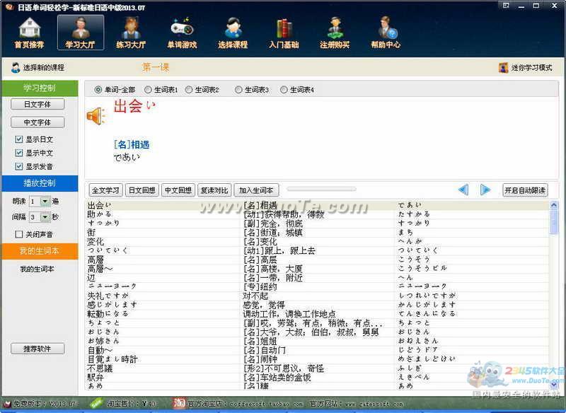The width and height of the screenshot is (566, 413).
Task: Enable the 关闭声音 mute checkbox
Action: tap(19, 234)
